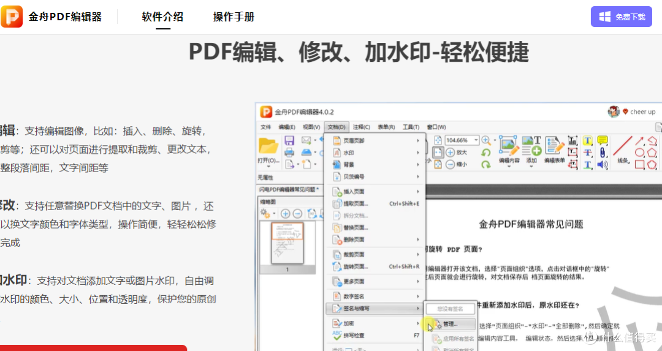Select the yellow highlight text tool
Screen dimensions: 662x351
click(588, 140)
